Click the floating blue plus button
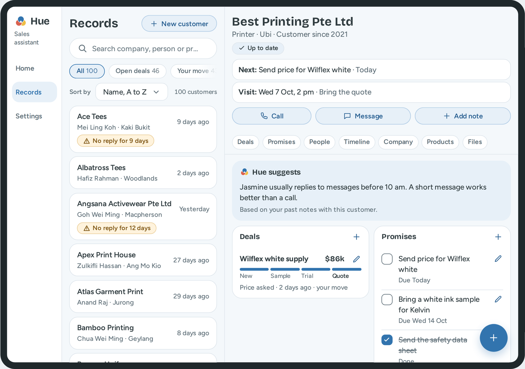The width and height of the screenshot is (525, 369). [x=493, y=338]
